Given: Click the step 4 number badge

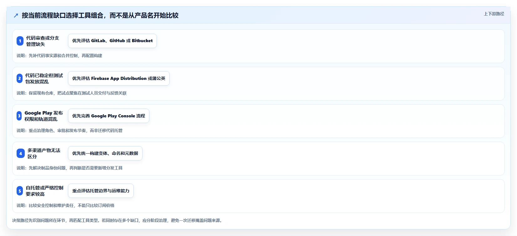Looking at the screenshot, I should [x=21, y=153].
